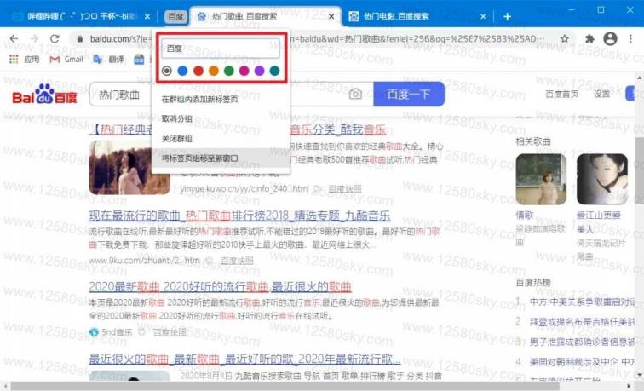644x391 pixels.
Task: Click the 百度一下 search button
Action: click(x=409, y=94)
